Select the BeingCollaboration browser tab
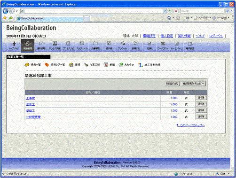Viewport: 236px width, 178px height. [49, 18]
